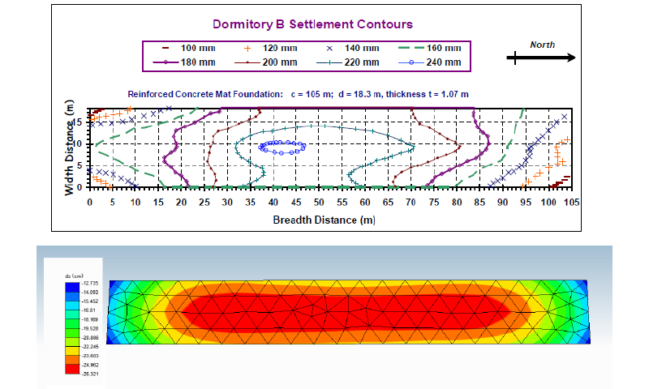
Task: Click the 240 mm legend line marker
Action: 411,62
